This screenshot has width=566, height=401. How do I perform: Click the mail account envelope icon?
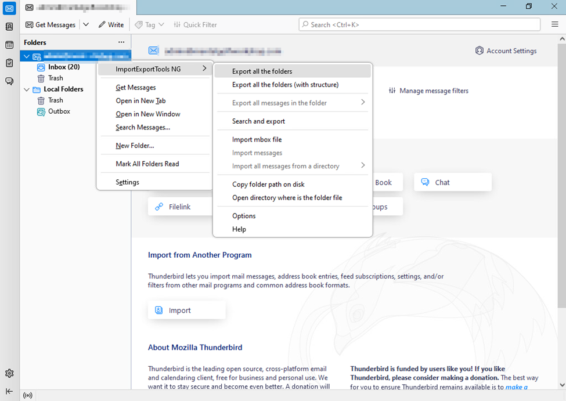[x=37, y=57]
